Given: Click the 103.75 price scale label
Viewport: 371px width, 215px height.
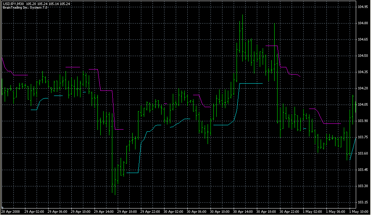Looking at the screenshot, I should point(363,137).
